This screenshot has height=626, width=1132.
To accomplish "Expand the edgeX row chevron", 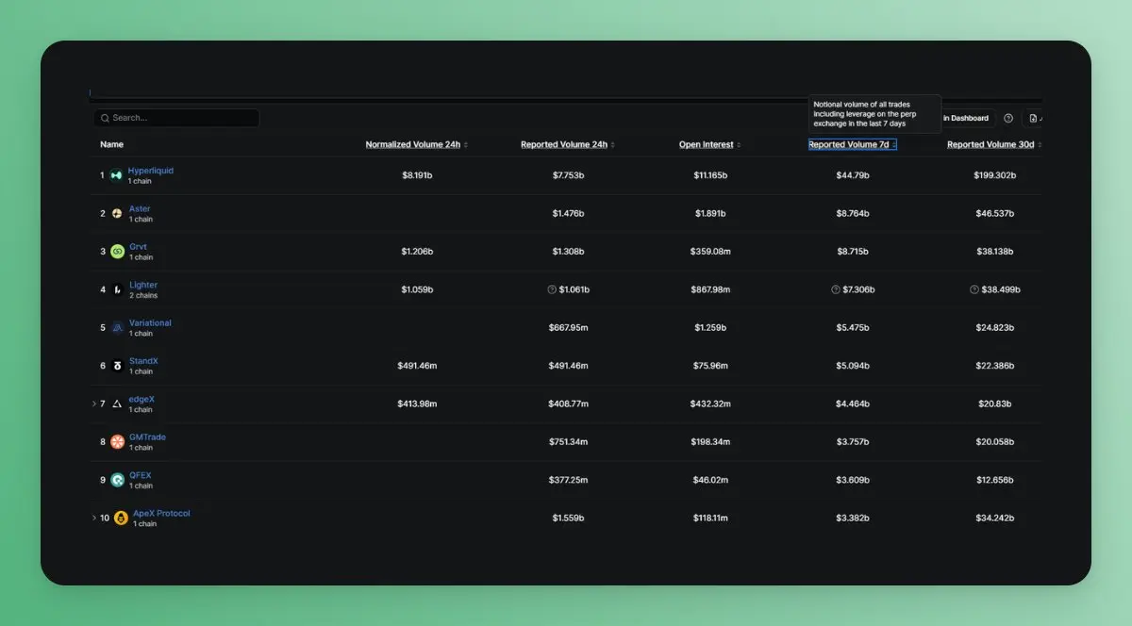I will point(94,404).
